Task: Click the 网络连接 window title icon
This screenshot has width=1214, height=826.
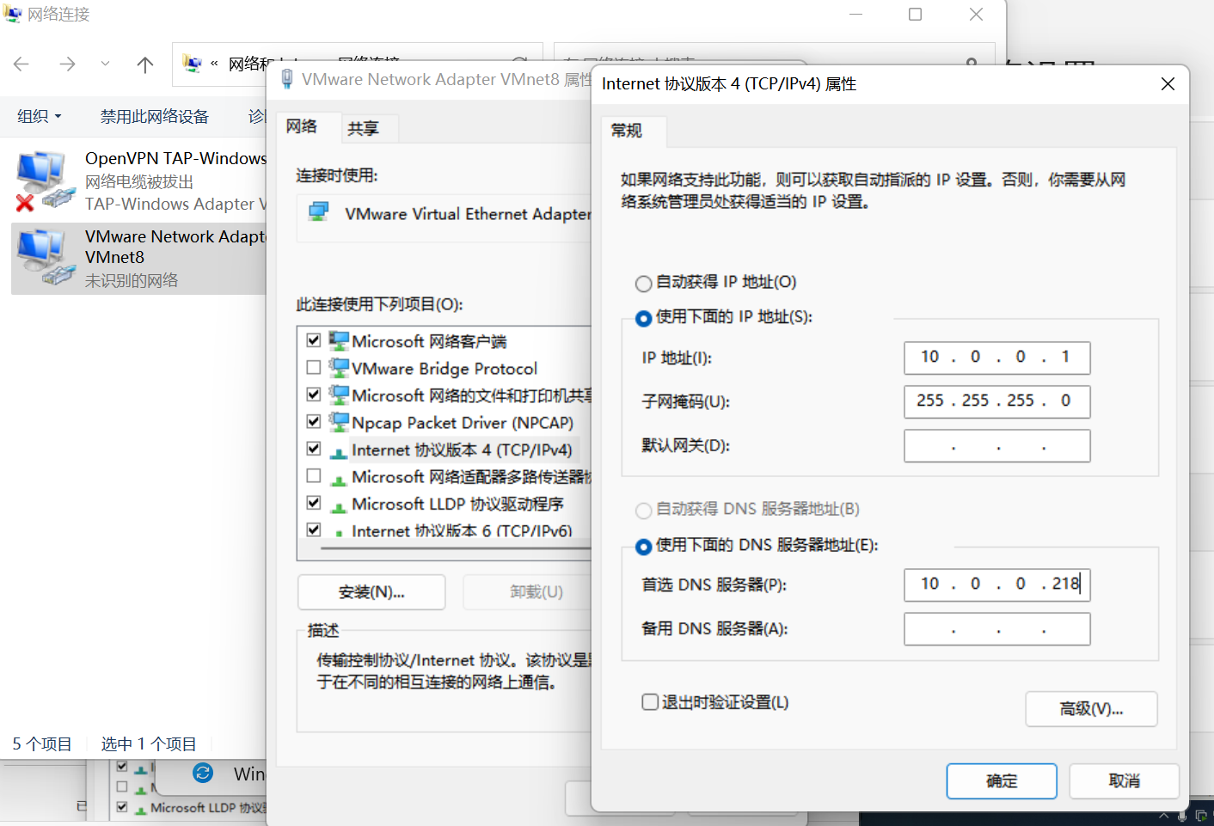Action: 13,14
